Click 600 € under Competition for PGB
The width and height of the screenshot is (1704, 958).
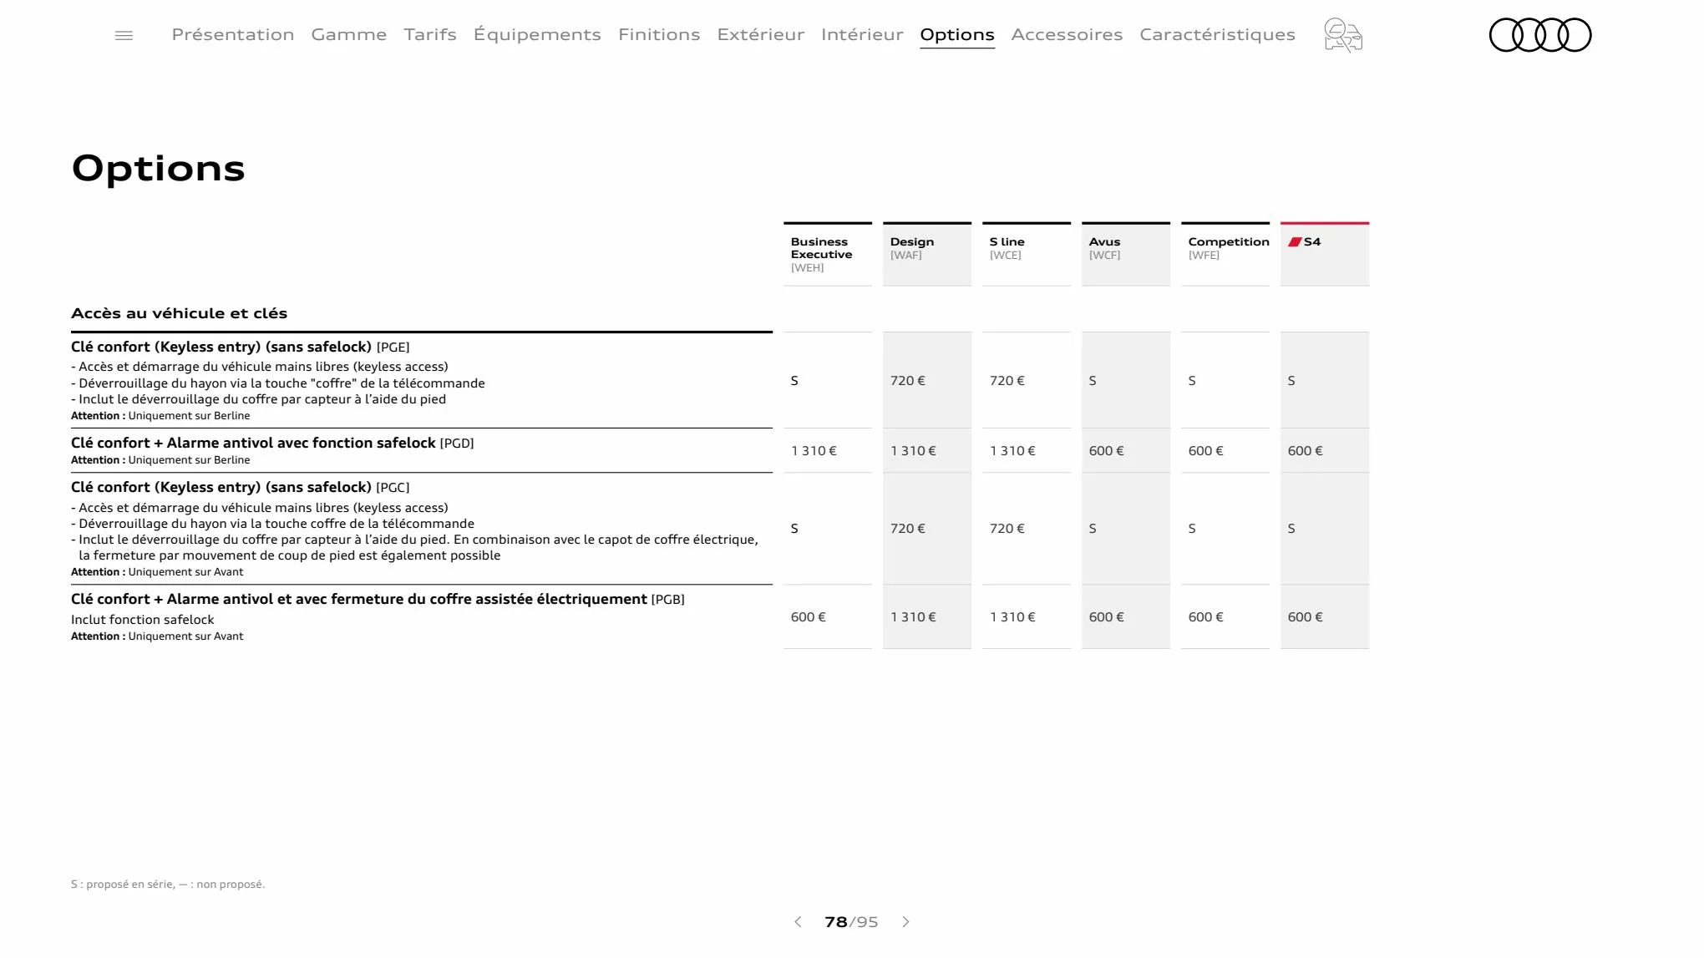[1206, 617]
